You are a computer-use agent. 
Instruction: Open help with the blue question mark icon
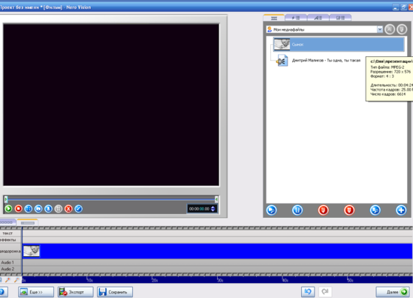(x=2, y=292)
